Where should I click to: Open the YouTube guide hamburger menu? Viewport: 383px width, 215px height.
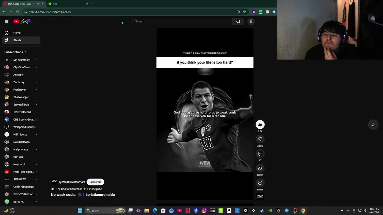7,21
